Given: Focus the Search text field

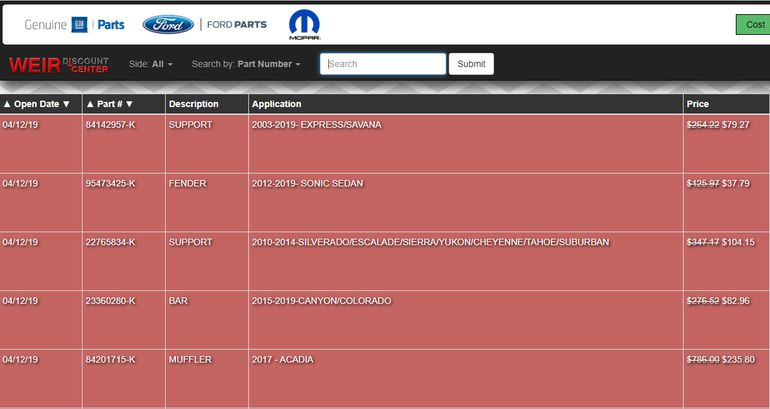Looking at the screenshot, I should 383,64.
